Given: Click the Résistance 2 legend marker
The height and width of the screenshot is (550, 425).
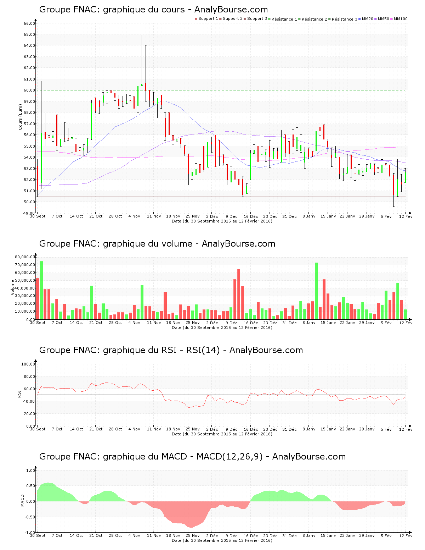Looking at the screenshot, I should [299, 19].
